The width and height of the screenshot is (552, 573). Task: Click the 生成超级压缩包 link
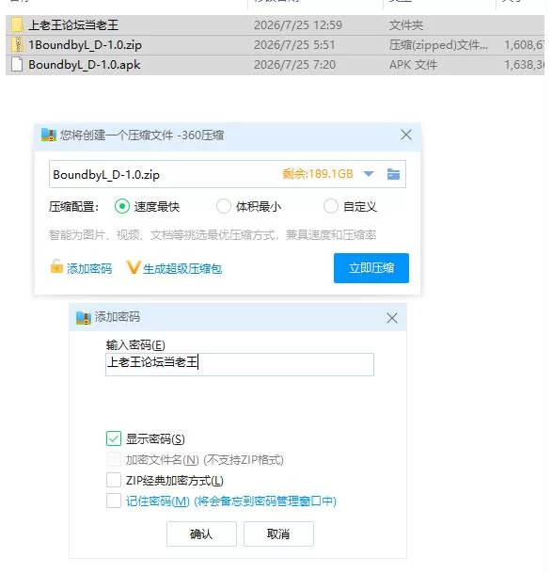(182, 268)
